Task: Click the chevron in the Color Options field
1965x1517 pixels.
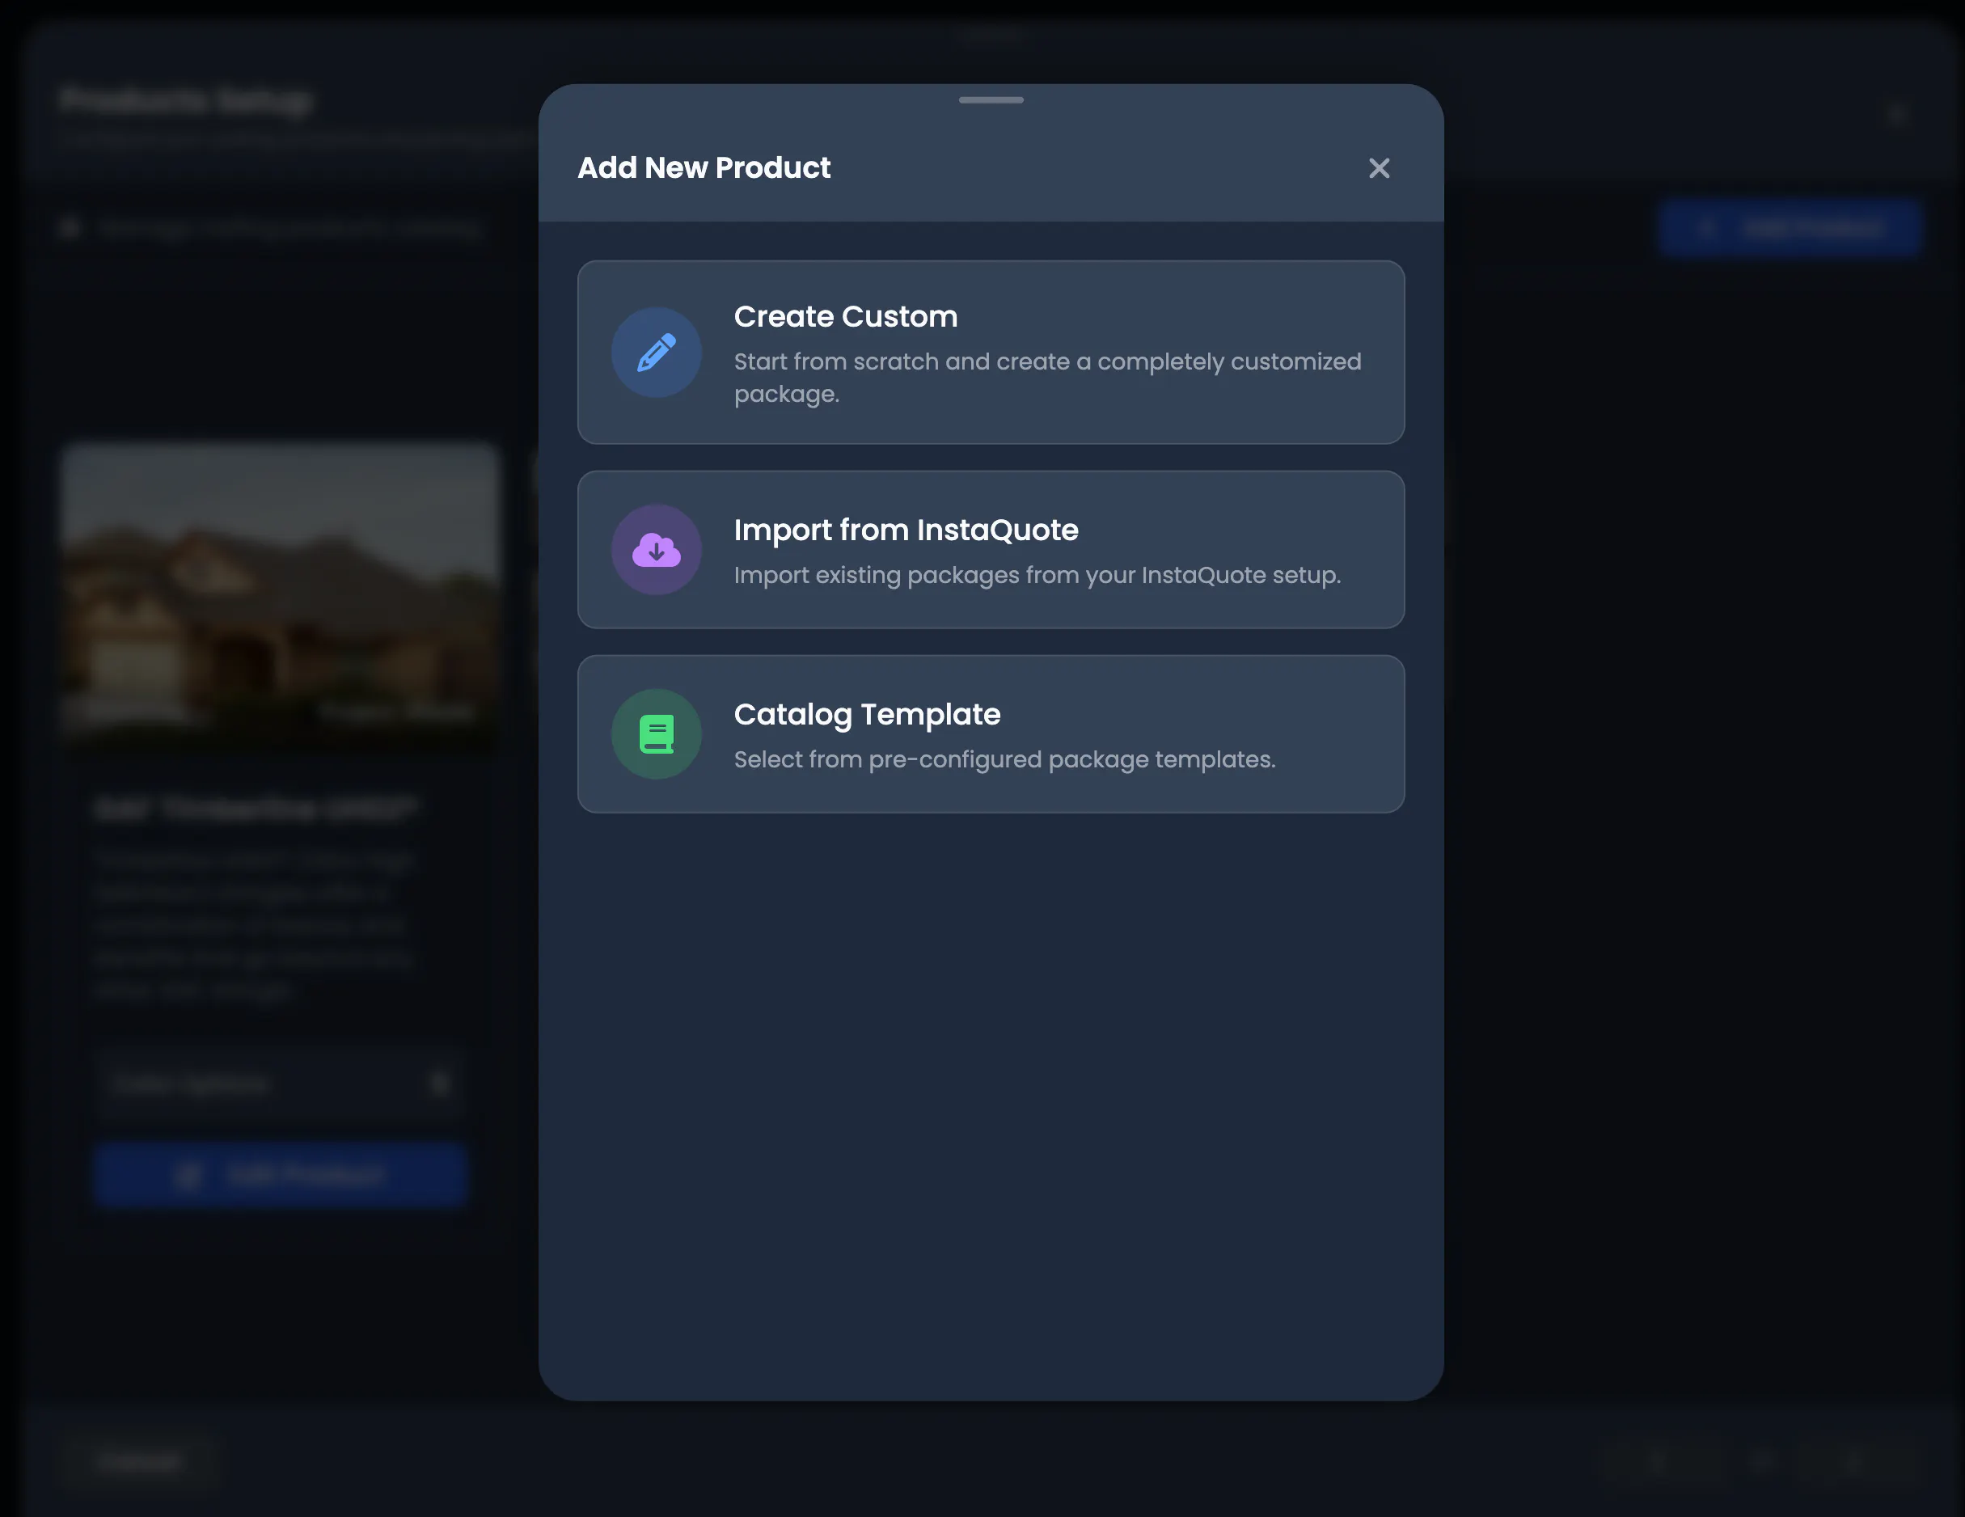Action: coord(440,1084)
